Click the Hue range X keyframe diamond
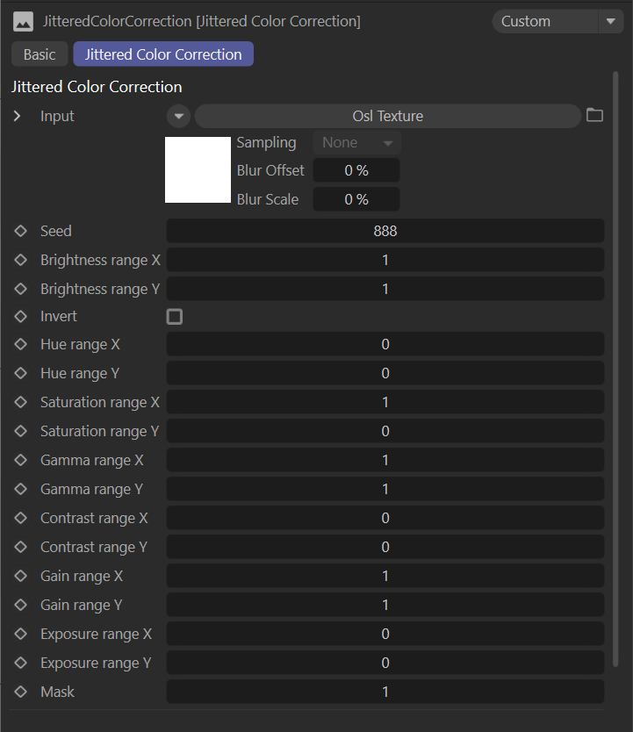The image size is (633, 732). 21,344
